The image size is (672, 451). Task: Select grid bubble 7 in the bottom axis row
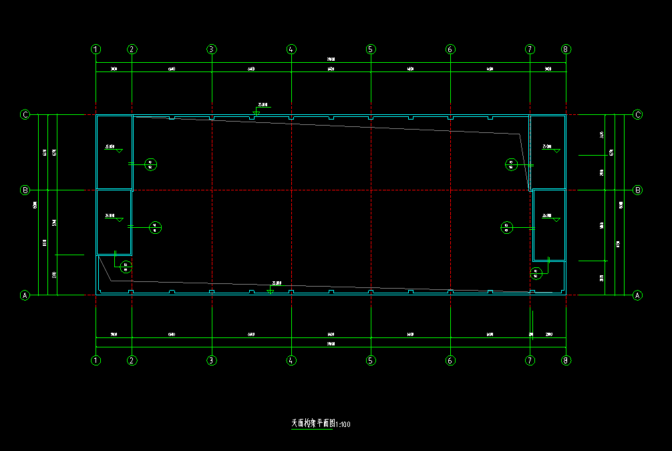point(530,361)
